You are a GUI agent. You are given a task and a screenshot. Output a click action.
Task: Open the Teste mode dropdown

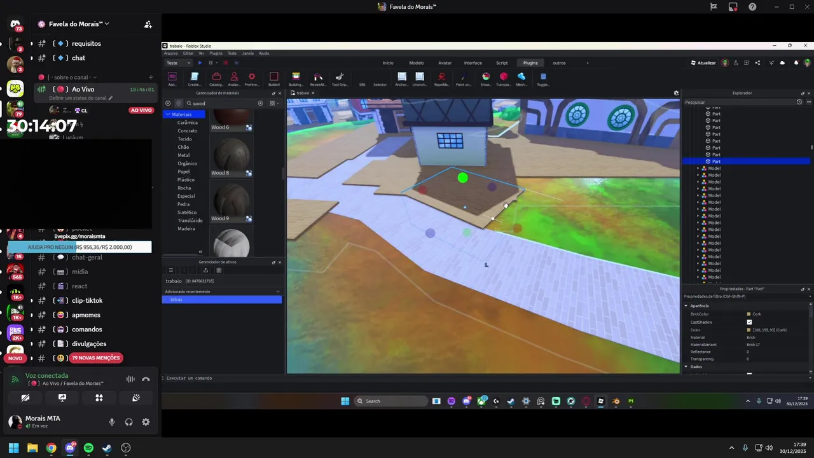[178, 63]
